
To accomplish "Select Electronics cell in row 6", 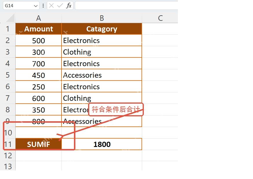I will pos(102,86).
